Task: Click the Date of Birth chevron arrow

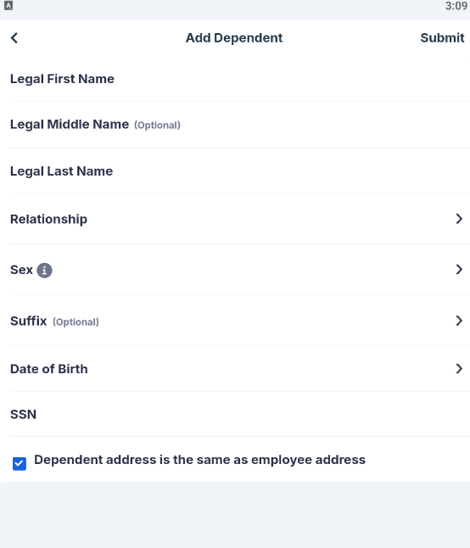Action: point(459,368)
